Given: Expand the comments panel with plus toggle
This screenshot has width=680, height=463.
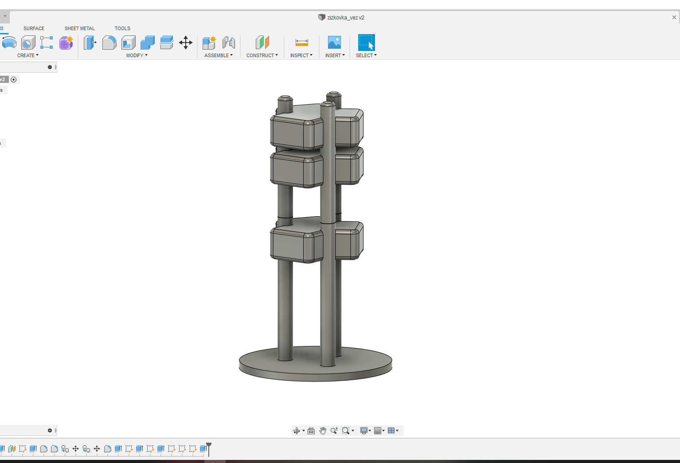Looking at the screenshot, I should [50, 431].
